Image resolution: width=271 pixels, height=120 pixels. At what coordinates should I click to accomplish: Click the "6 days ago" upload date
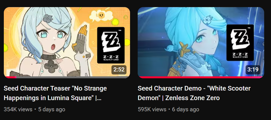click(185, 109)
